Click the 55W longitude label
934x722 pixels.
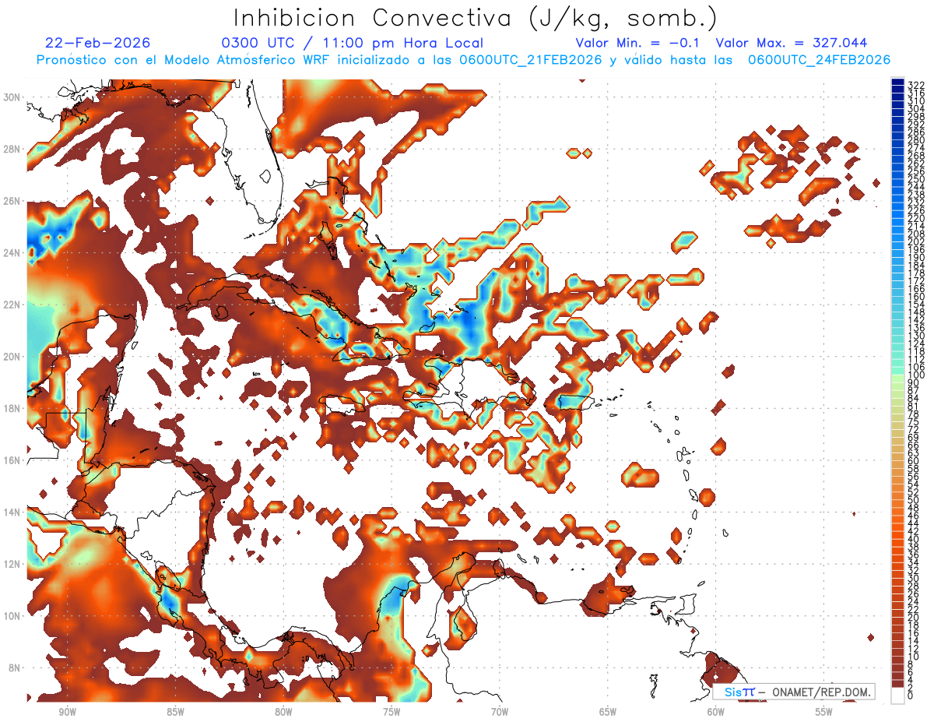(824, 712)
